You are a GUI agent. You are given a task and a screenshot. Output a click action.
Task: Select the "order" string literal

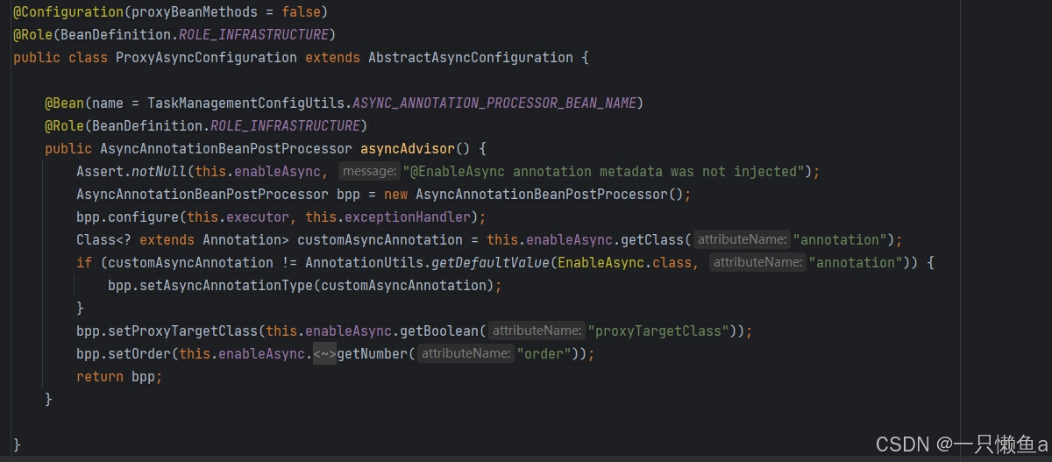[544, 354]
